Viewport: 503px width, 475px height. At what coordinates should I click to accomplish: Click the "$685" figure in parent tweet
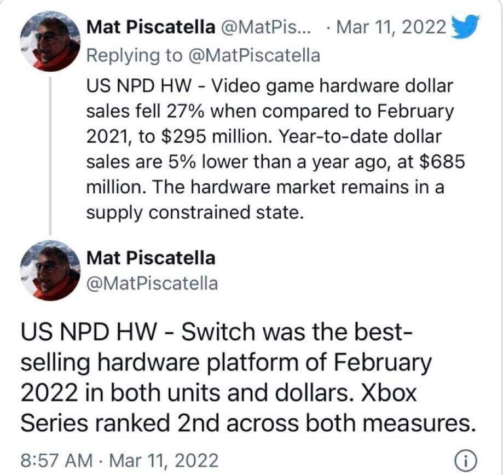pos(443,161)
